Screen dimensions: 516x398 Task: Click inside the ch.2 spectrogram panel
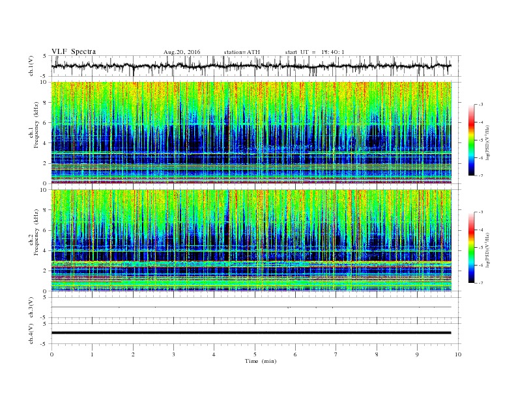pos(251,241)
